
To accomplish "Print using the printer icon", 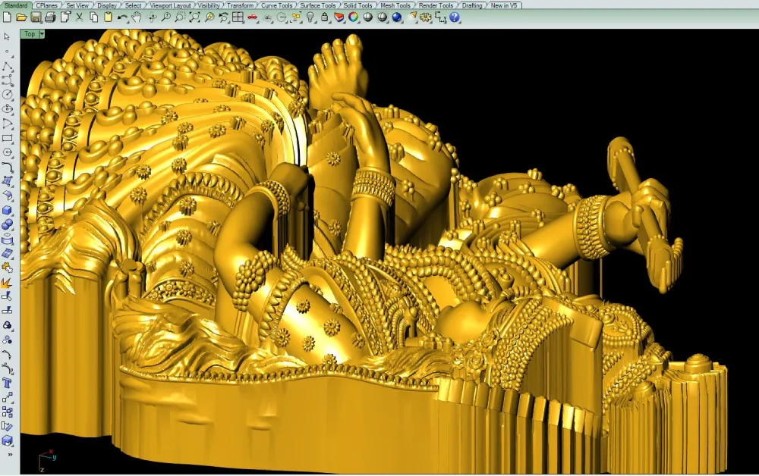I will coord(50,17).
